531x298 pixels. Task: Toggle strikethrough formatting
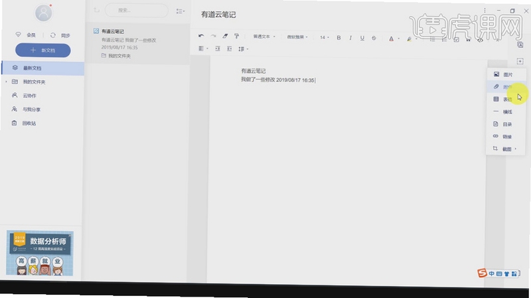(374, 38)
